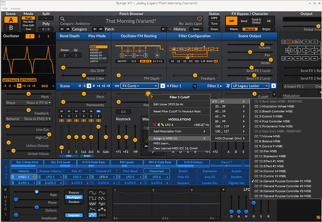Edit LFO 4 modulation pencil icon
This screenshot has width=322, height=222.
[162, 125]
